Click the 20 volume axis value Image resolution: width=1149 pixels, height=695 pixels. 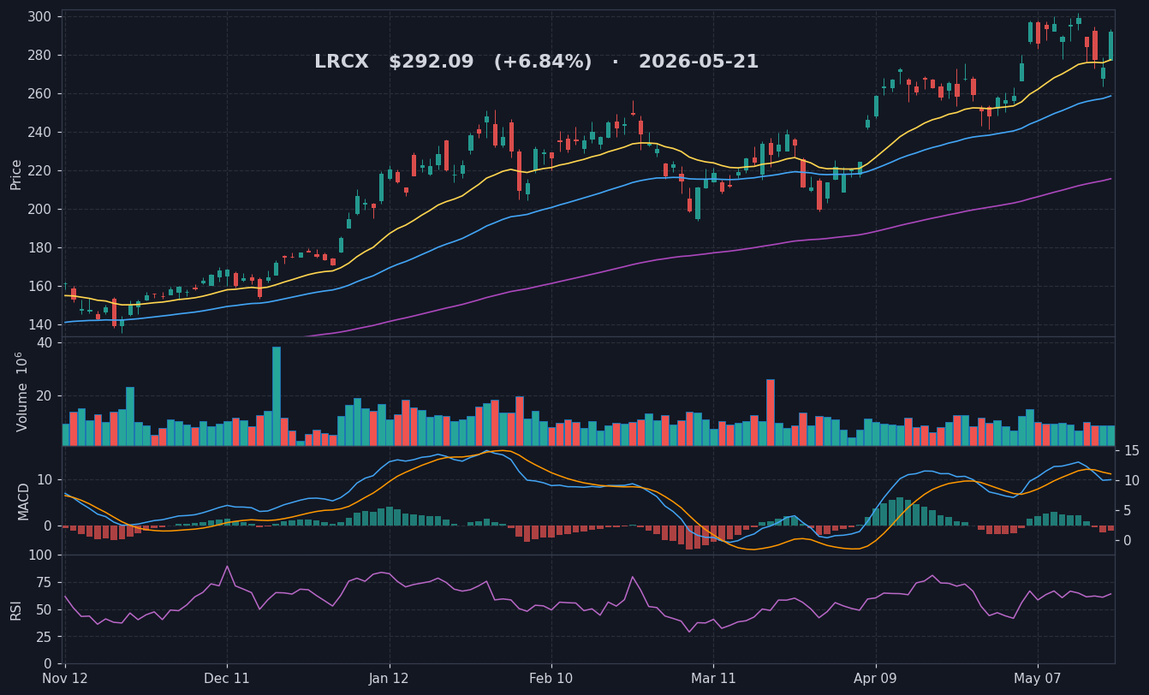44,395
